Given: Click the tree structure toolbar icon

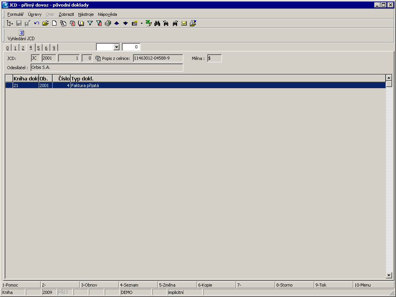Looking at the screenshot, I should [x=10, y=24].
